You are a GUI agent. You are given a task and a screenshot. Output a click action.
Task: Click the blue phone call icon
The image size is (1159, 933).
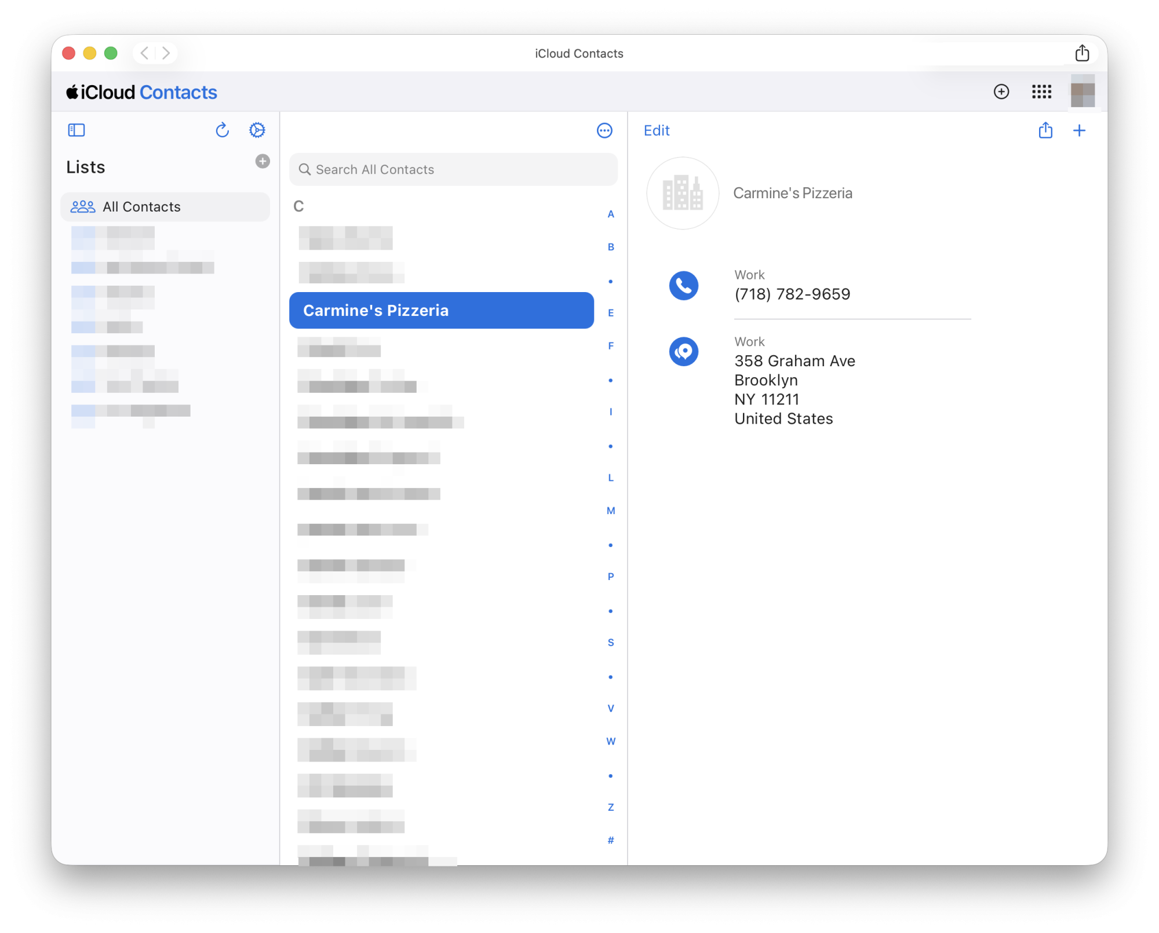pyautogui.click(x=684, y=286)
